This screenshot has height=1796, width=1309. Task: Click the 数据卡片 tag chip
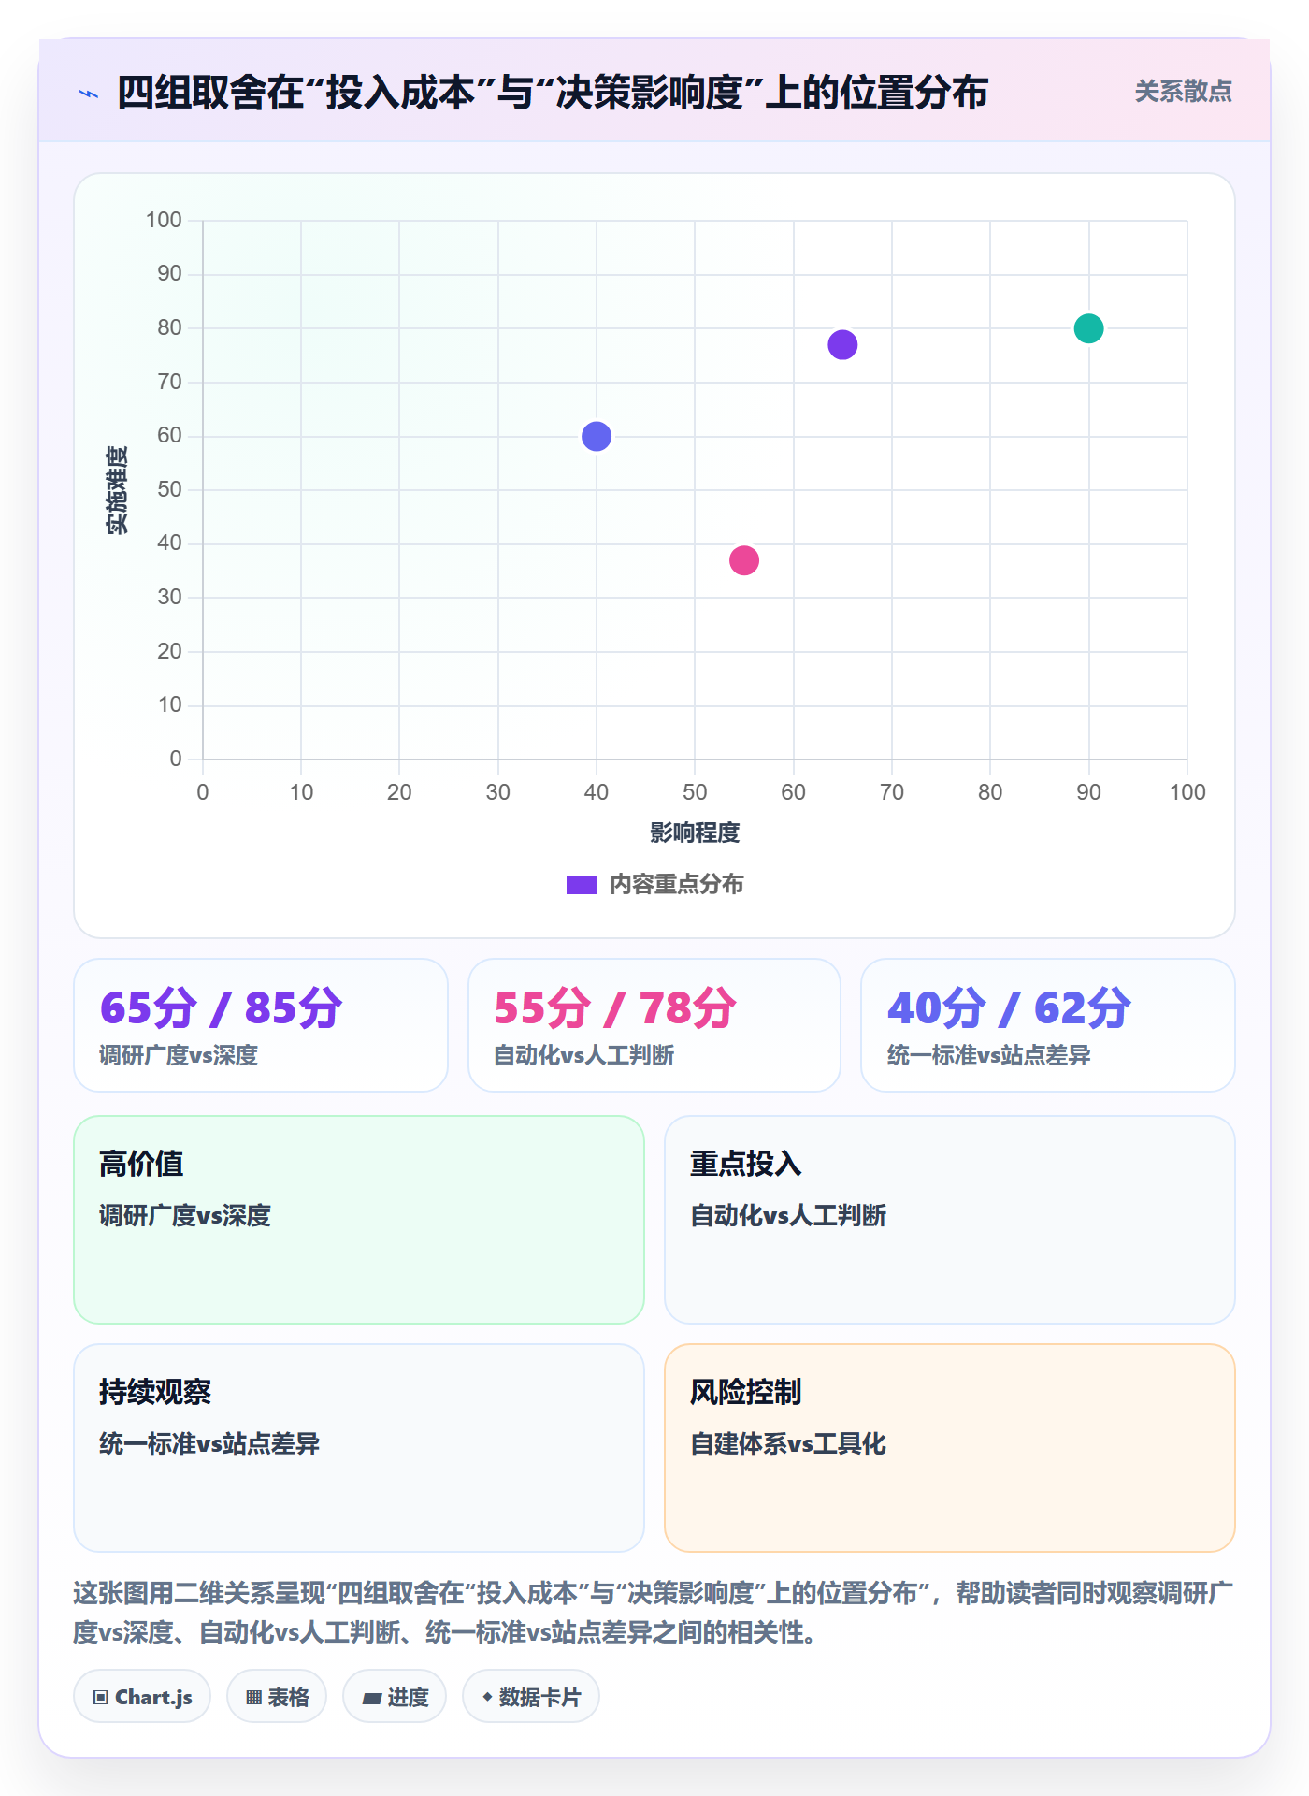click(531, 1697)
